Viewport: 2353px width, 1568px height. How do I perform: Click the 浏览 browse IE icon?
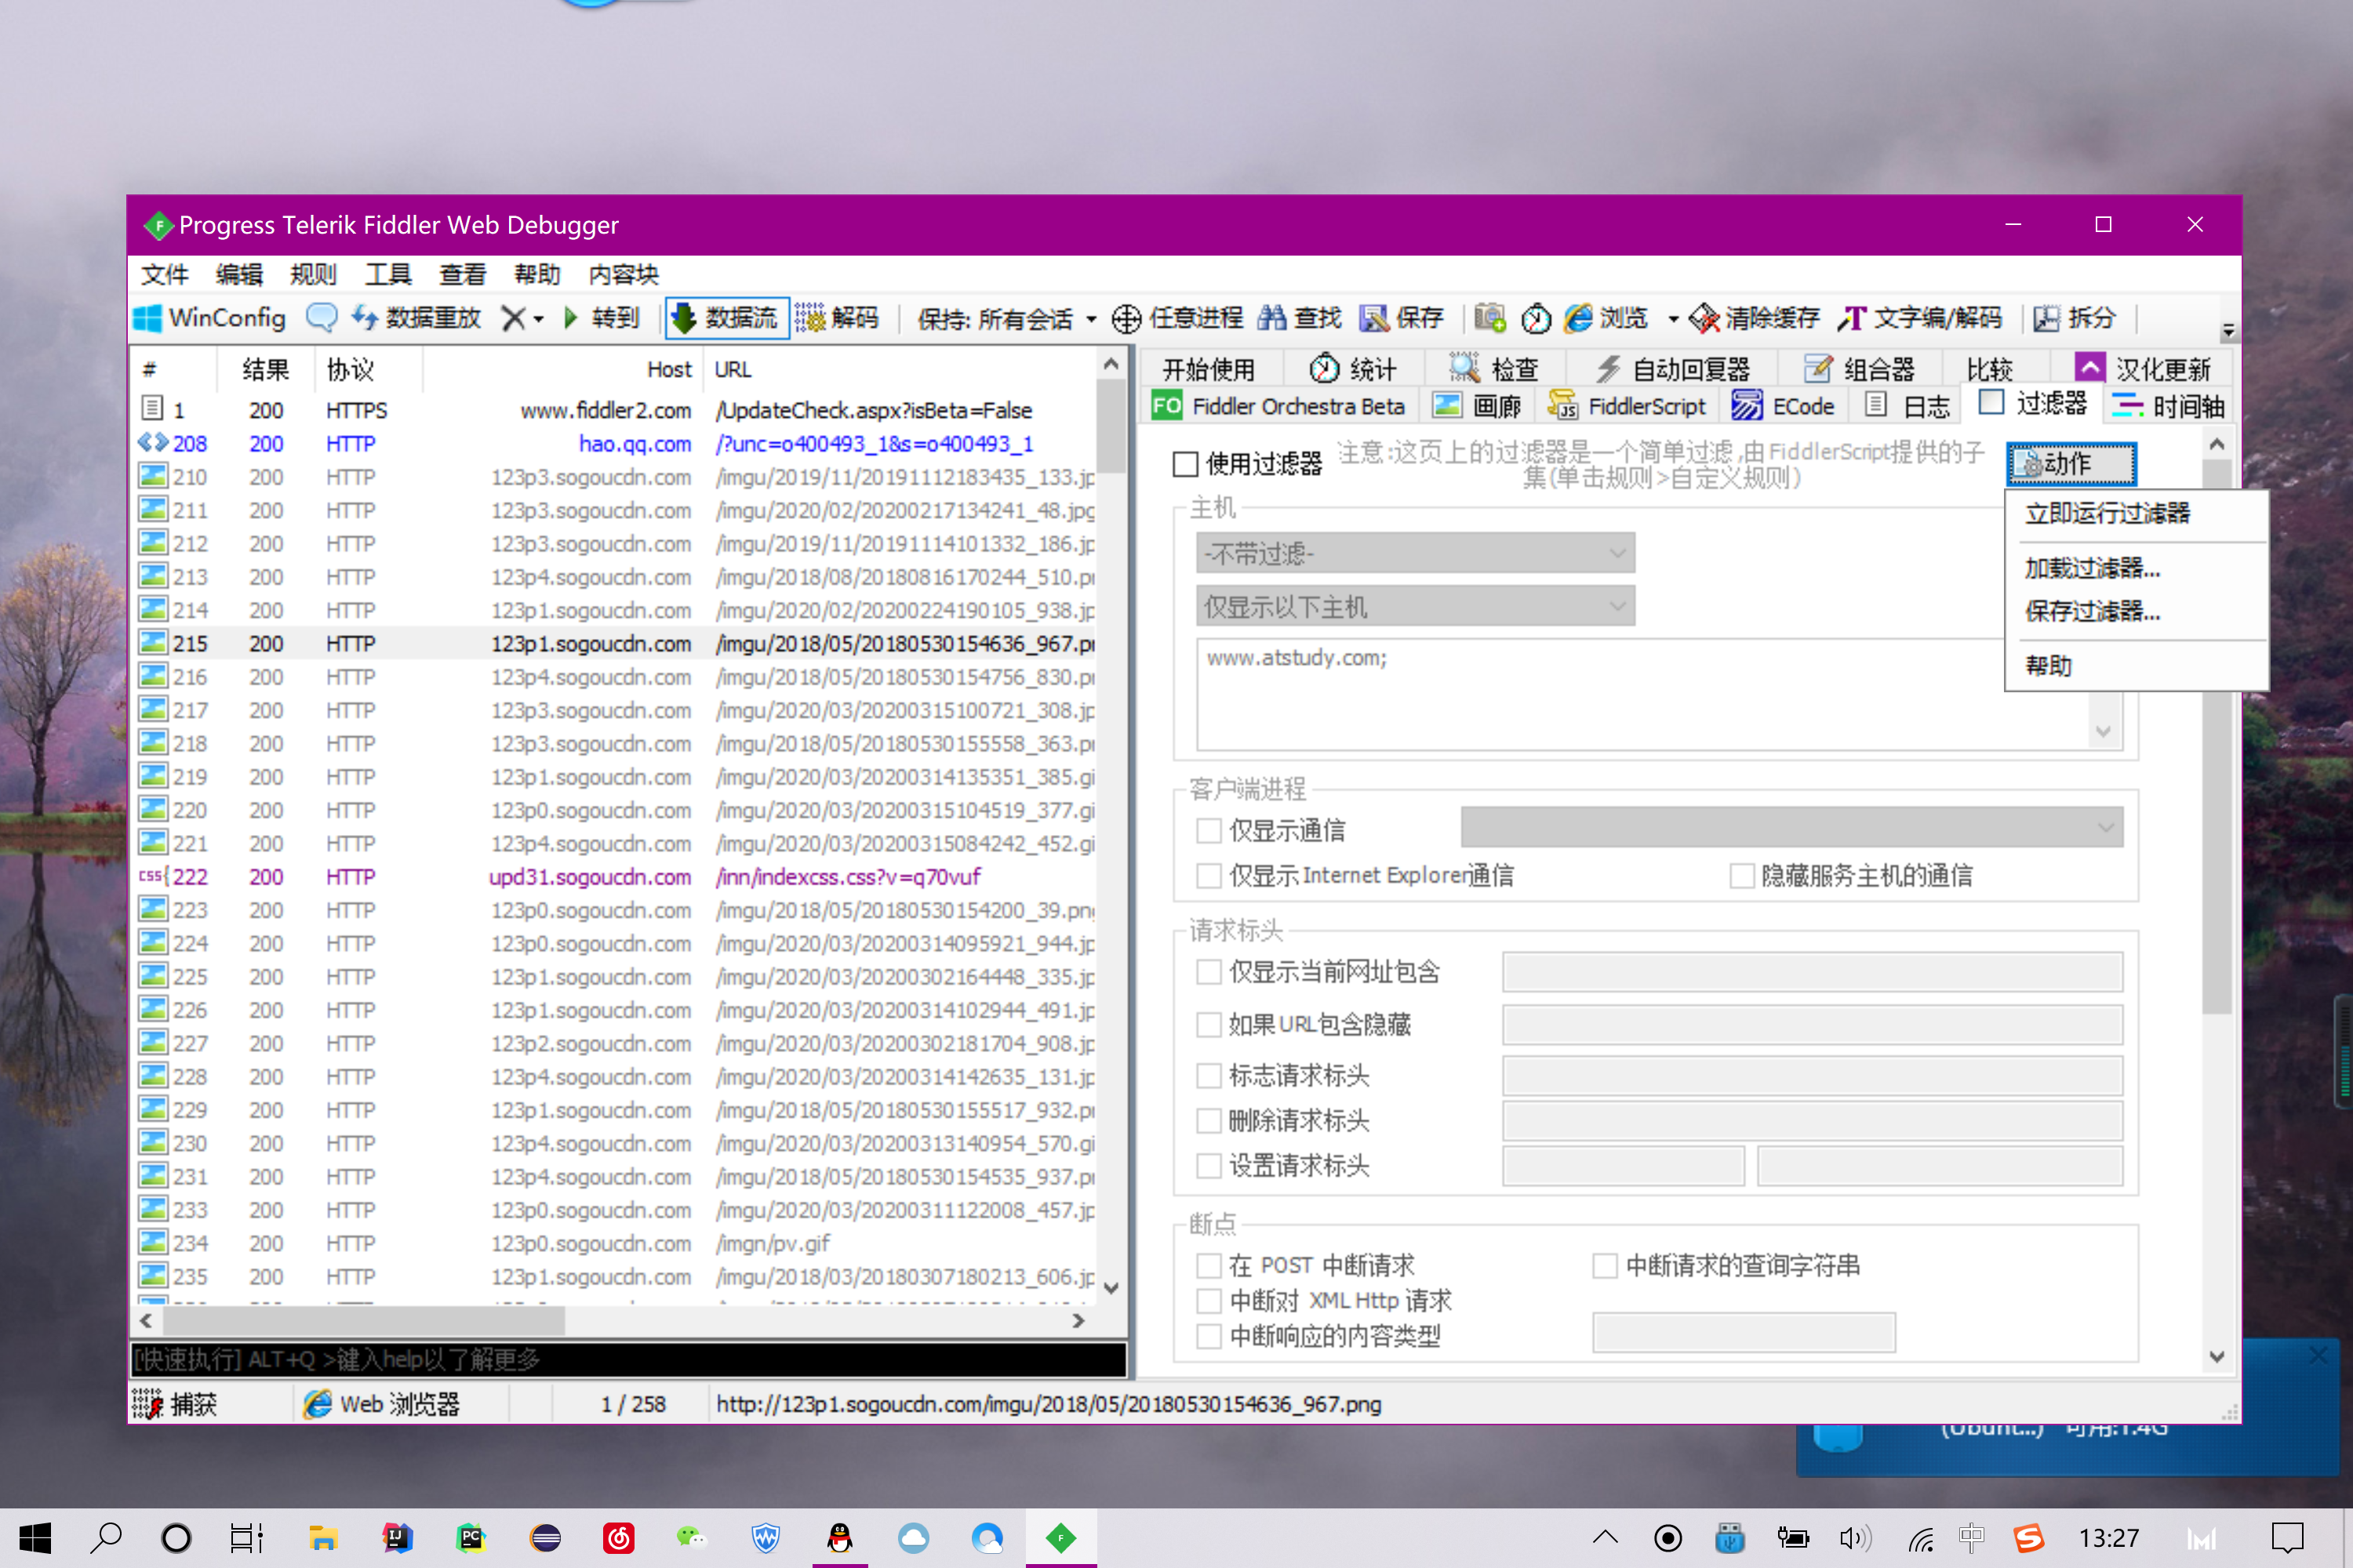[x=1579, y=318]
